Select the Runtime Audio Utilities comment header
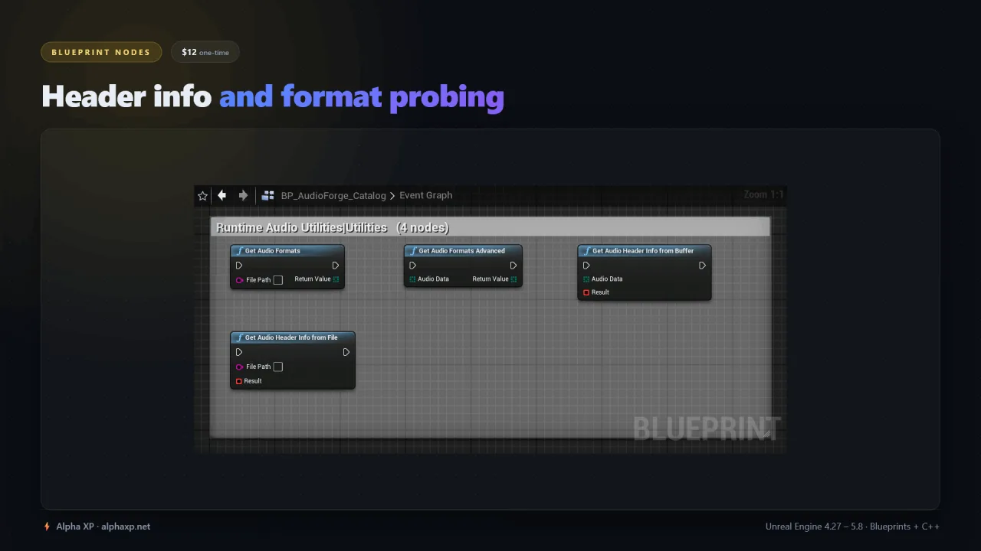Viewport: 981px width, 551px height. pyautogui.click(x=490, y=227)
